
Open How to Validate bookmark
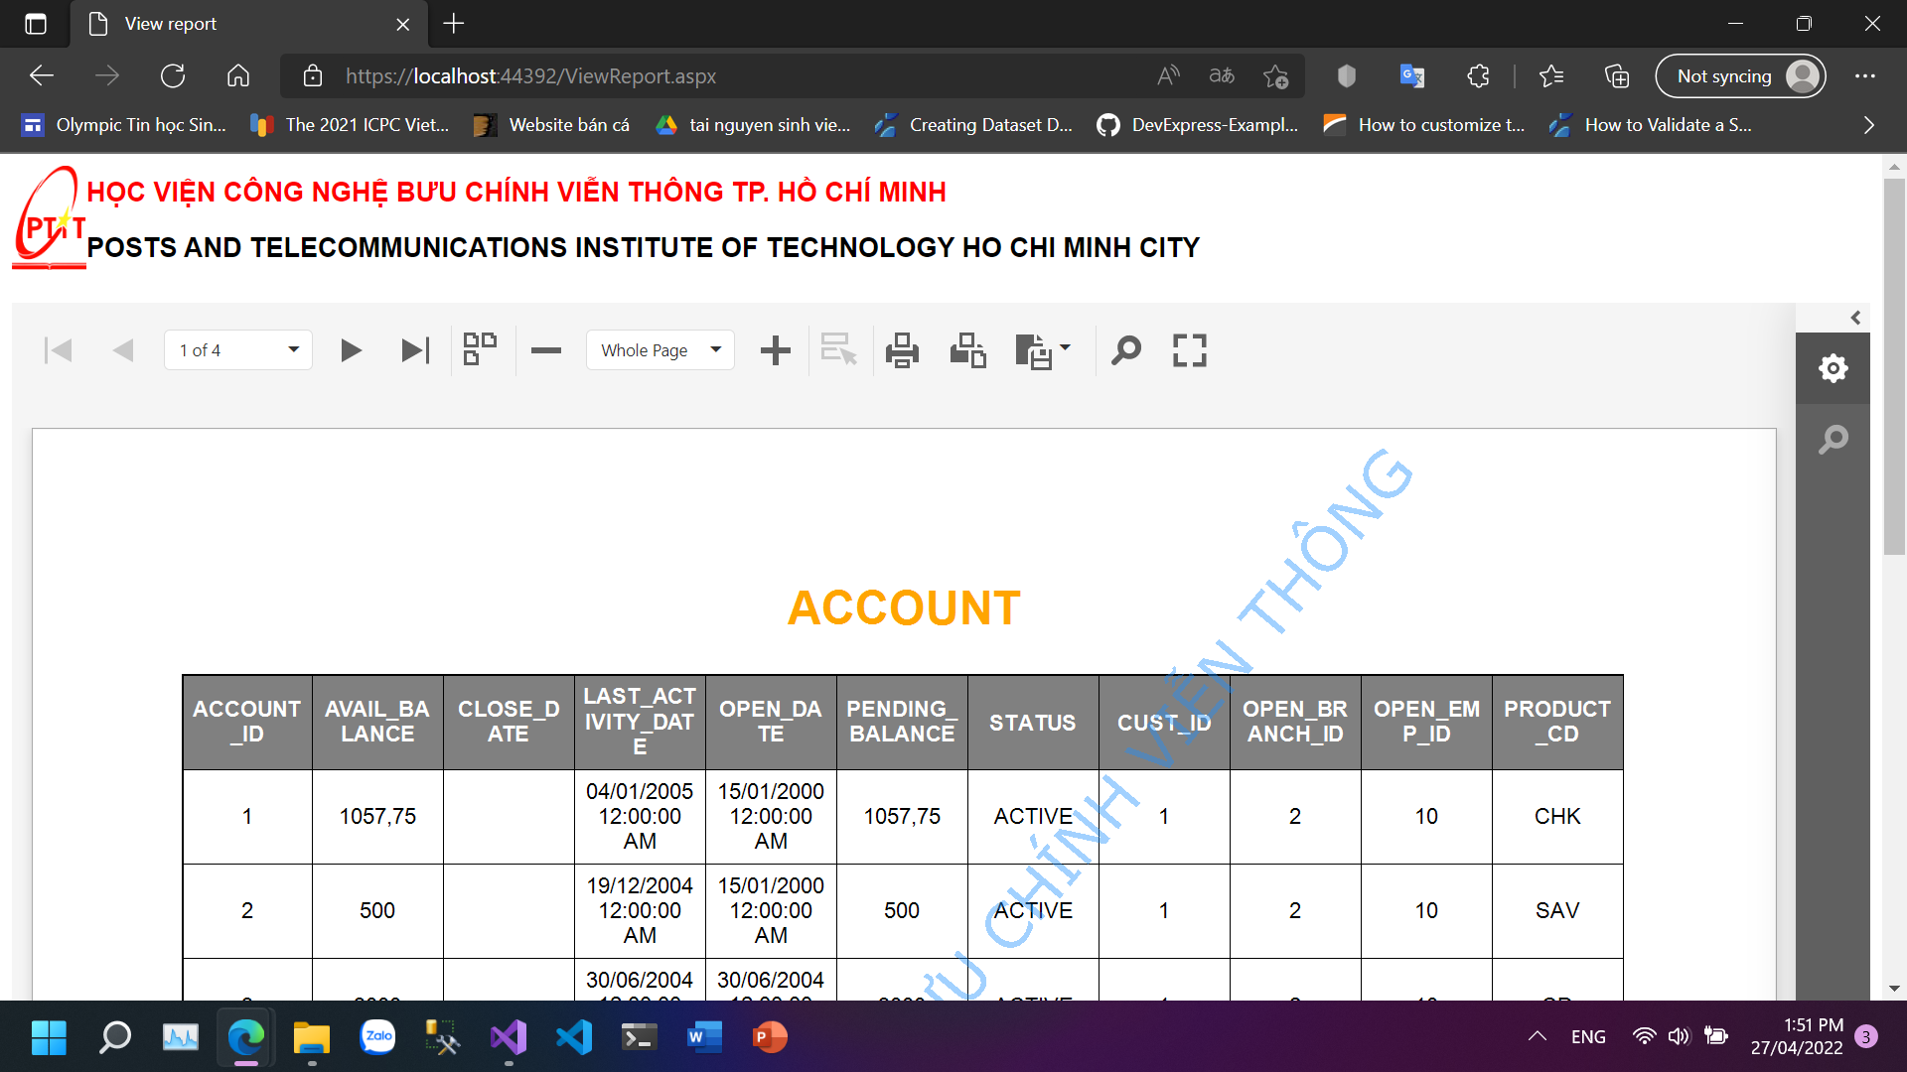click(1651, 125)
